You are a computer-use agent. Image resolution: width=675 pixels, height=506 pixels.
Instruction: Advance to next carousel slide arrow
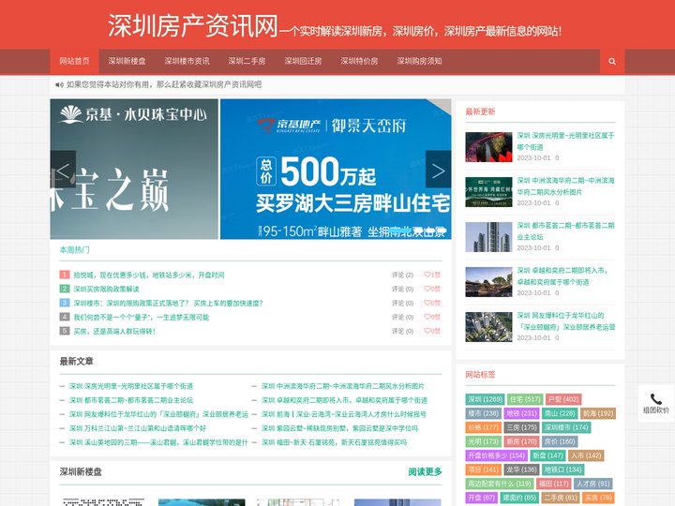pyautogui.click(x=438, y=169)
